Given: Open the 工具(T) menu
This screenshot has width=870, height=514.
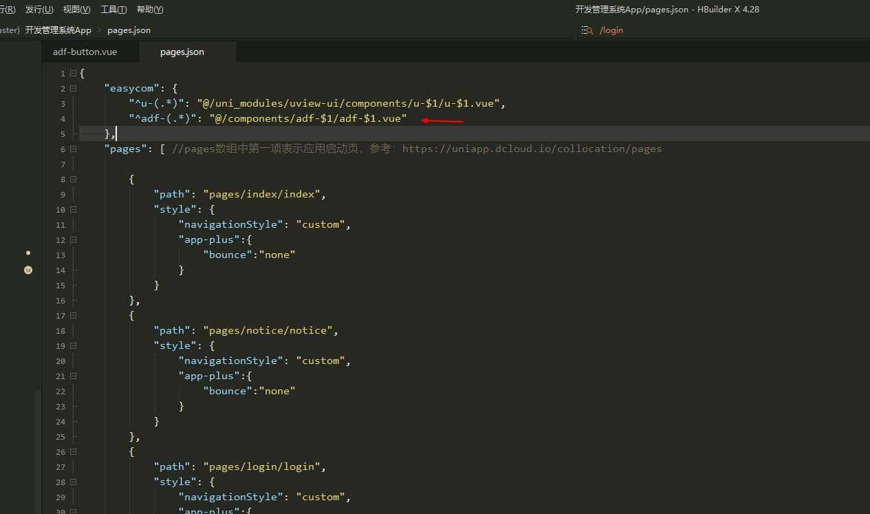Looking at the screenshot, I should pyautogui.click(x=113, y=10).
